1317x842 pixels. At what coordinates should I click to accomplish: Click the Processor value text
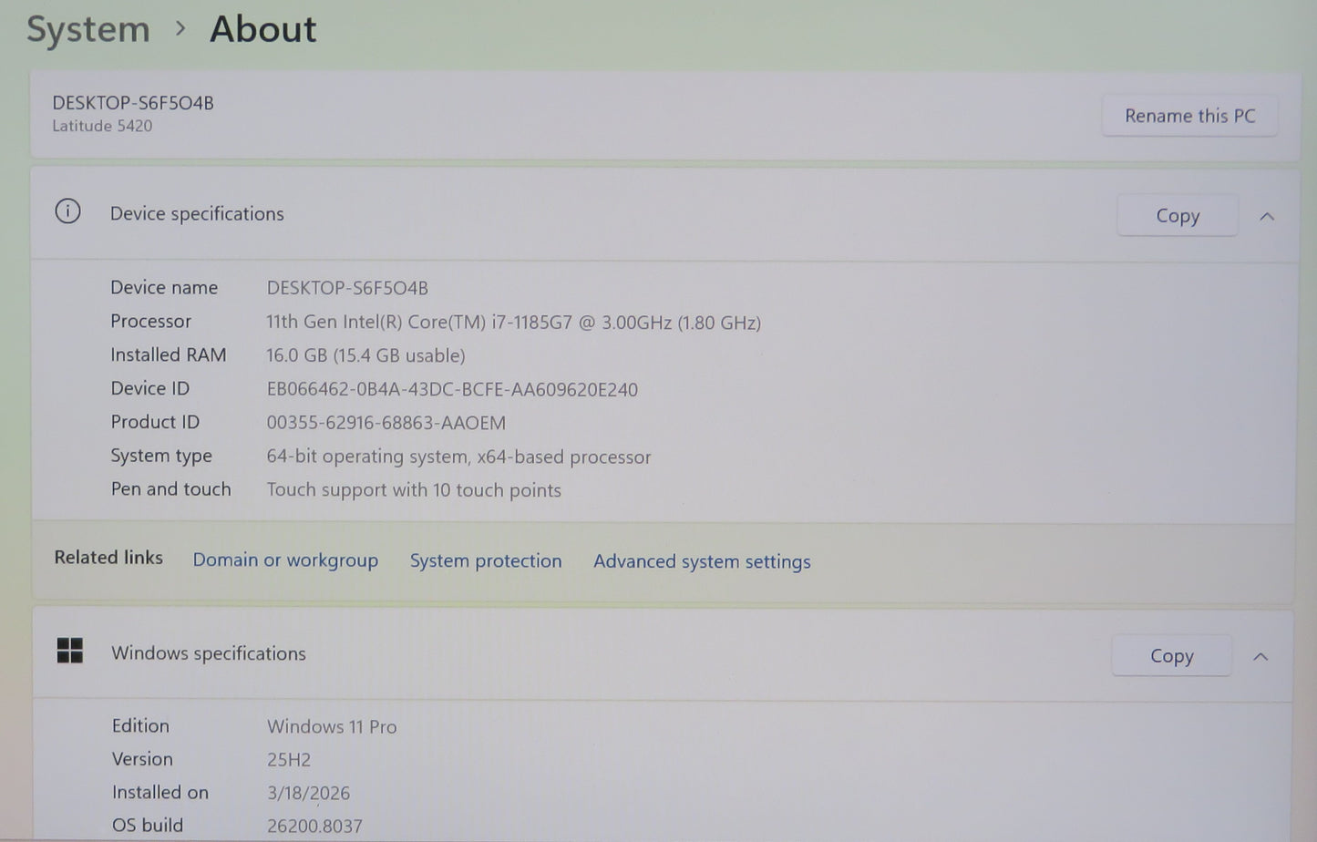pos(513,322)
